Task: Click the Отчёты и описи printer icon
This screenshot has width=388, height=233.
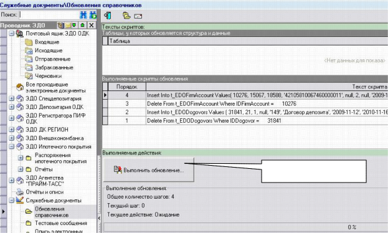Action: 20,192
